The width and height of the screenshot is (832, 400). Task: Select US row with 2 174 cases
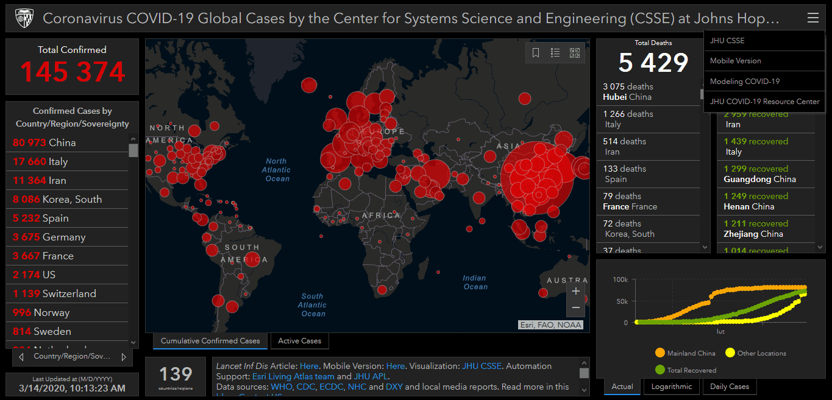(x=68, y=275)
